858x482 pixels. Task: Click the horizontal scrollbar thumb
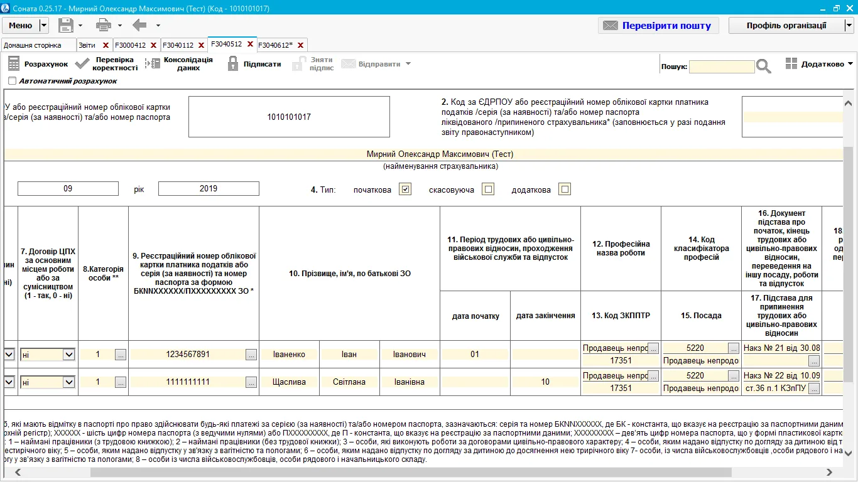click(411, 472)
